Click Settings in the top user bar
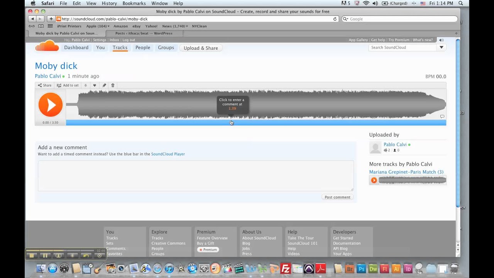The height and width of the screenshot is (278, 494). tap(100, 40)
